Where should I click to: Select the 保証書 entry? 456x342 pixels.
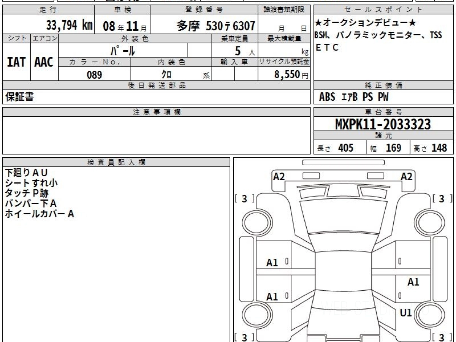20,97
